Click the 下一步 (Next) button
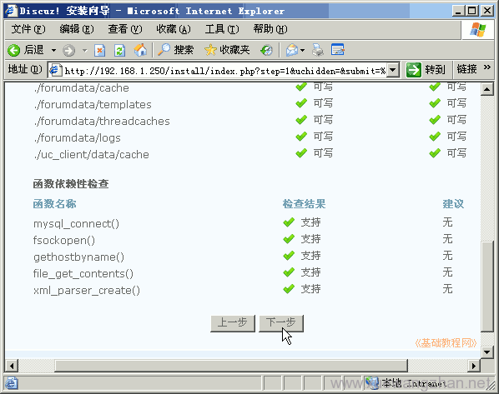The width and height of the screenshot is (499, 394). [x=281, y=323]
